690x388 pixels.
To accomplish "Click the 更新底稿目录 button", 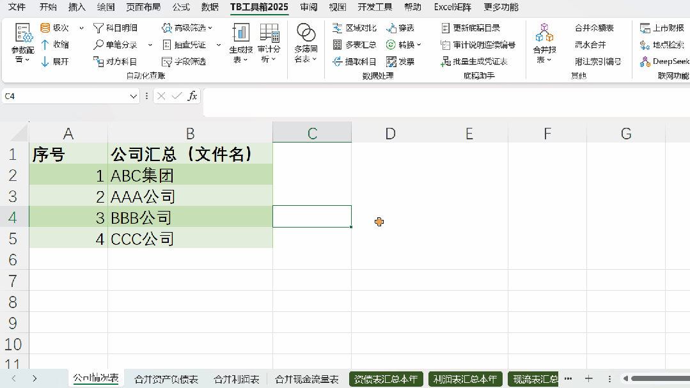I will tap(473, 28).
